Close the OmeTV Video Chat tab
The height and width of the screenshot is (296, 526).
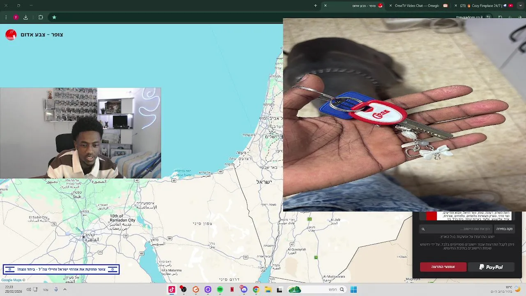[390, 6]
